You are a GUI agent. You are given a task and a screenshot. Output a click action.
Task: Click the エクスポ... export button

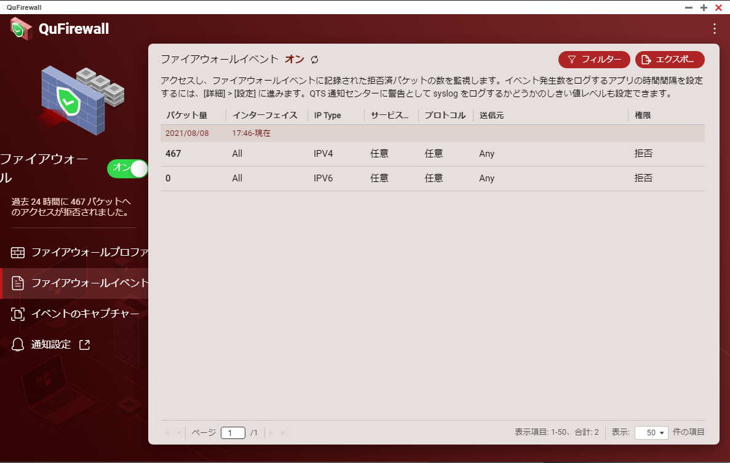click(x=670, y=60)
